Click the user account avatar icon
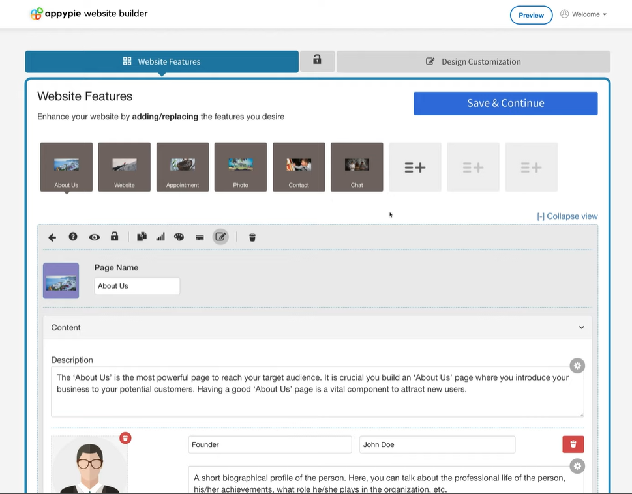This screenshot has height=494, width=632. (564, 14)
